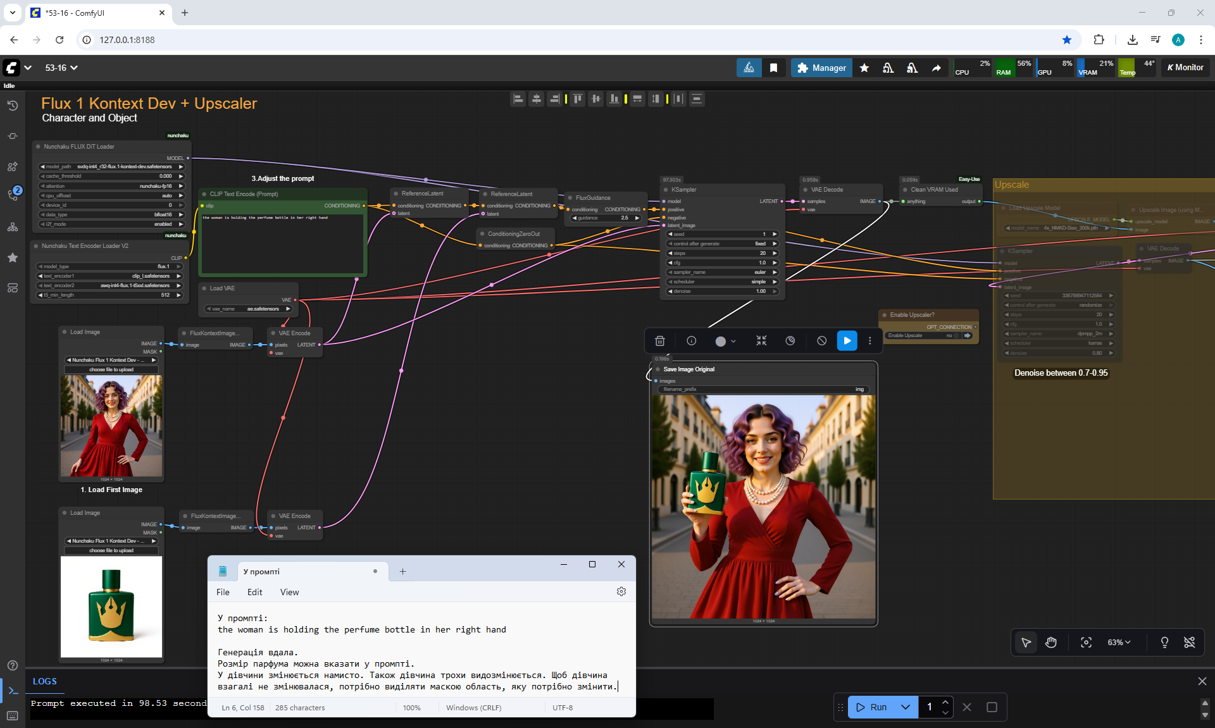The image size is (1215, 728).
Task: Open the bookmarks star in left sidebar
Action: 12,257
